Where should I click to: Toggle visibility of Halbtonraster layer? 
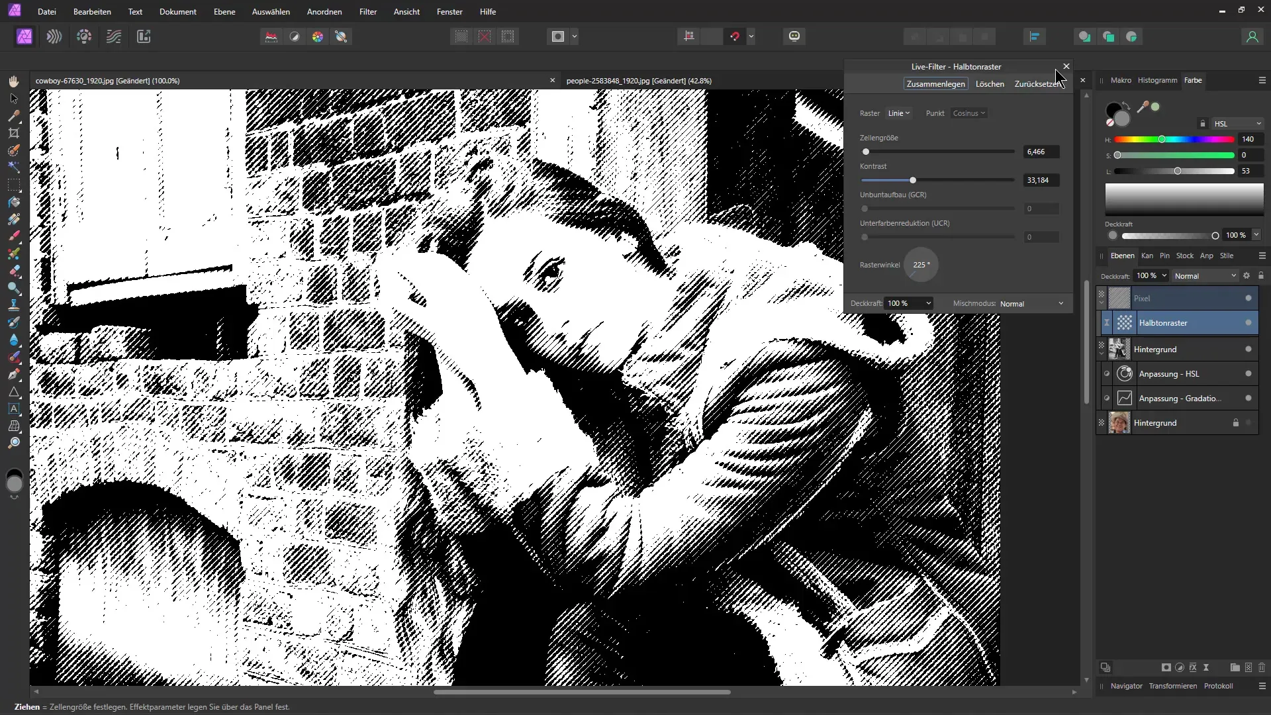pos(1248,323)
